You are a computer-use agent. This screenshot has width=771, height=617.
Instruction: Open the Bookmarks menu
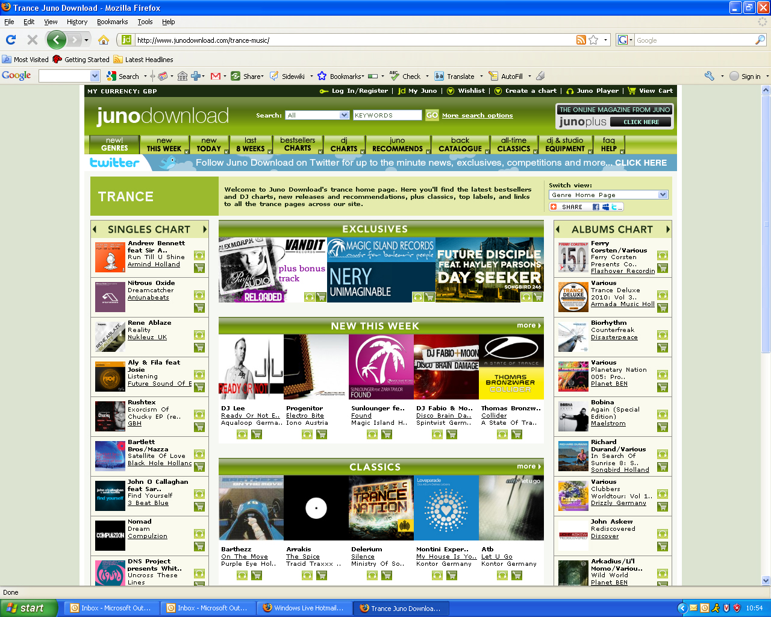click(112, 22)
